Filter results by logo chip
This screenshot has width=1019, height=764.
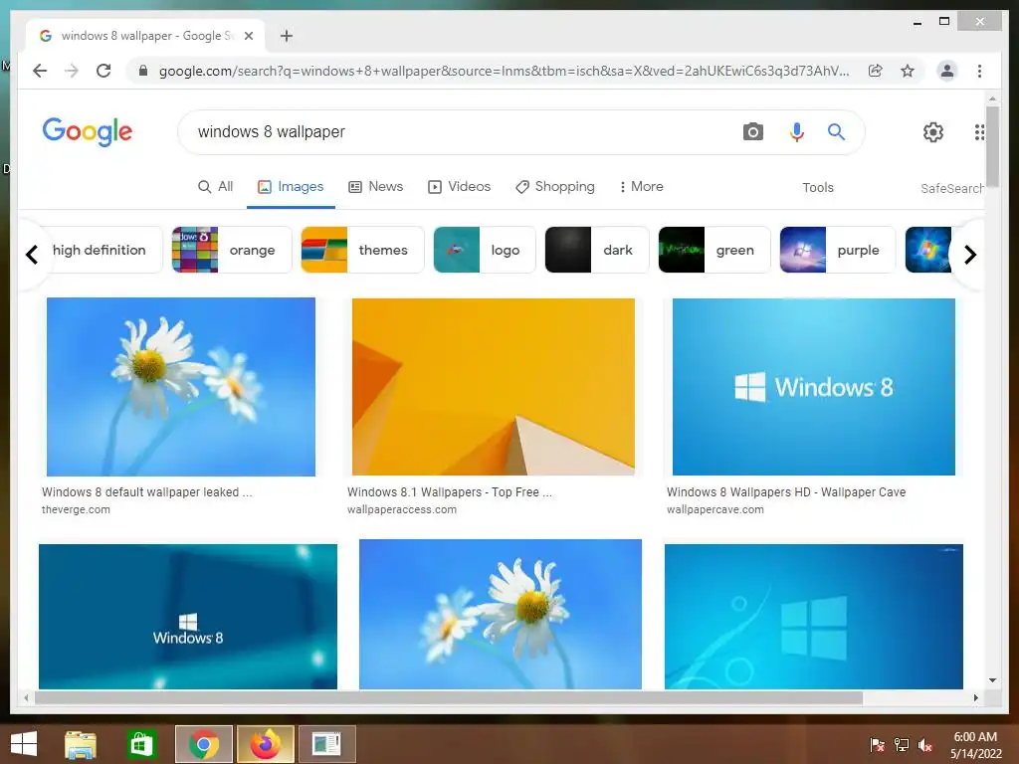pos(485,250)
